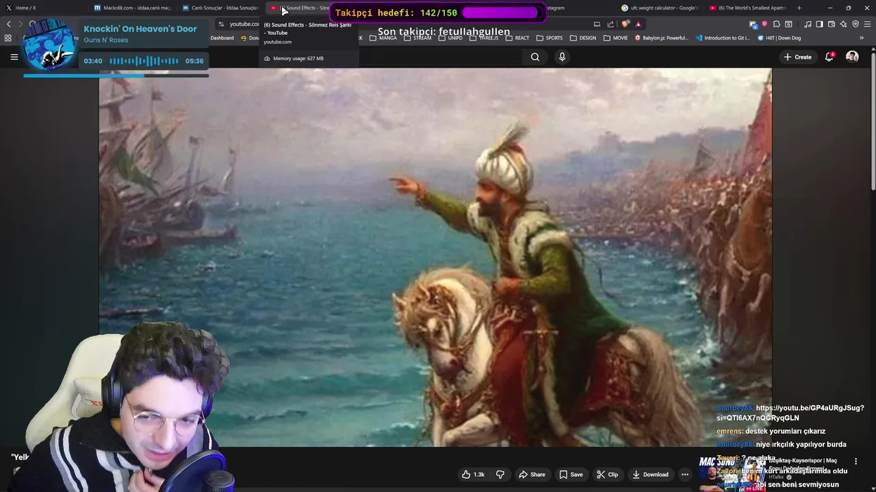876x492 pixels.
Task: Open Leo AI sparkle icon
Action: (843, 24)
